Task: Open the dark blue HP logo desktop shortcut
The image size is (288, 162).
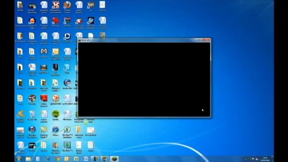Action: [x=90, y=22]
